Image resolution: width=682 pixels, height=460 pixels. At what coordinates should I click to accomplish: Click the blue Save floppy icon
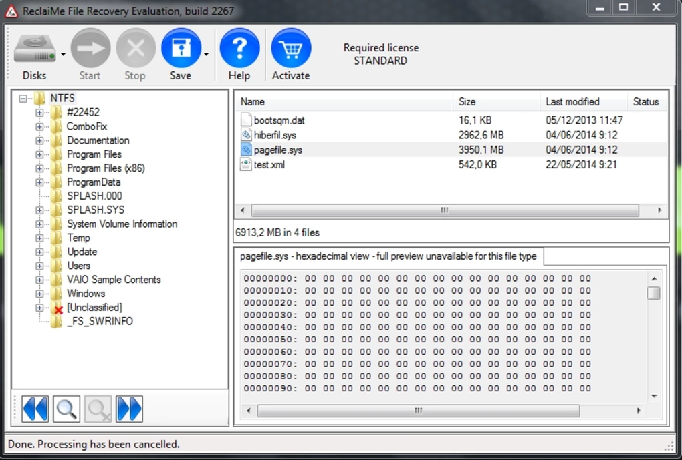181,49
